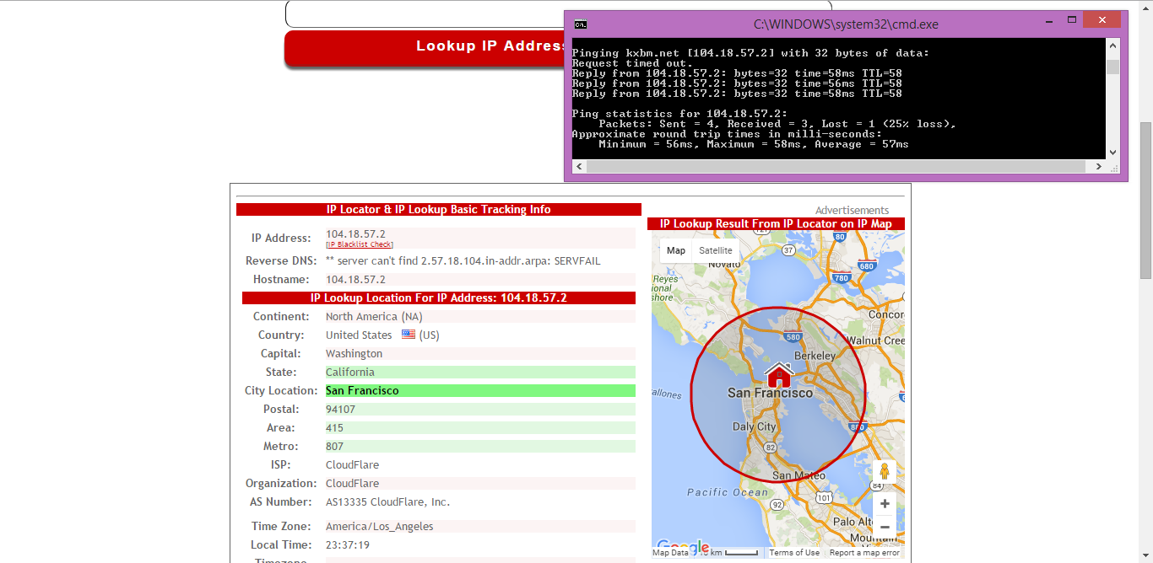Open the map Terms of Use link

coord(793,553)
